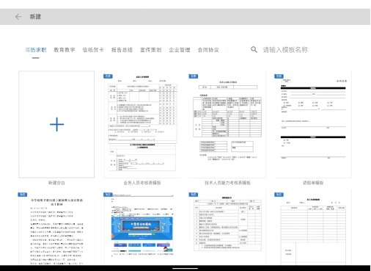Image resolution: width=371 pixels, height=271 pixels.
Task: Select the 企业管理 tab
Action: point(180,50)
